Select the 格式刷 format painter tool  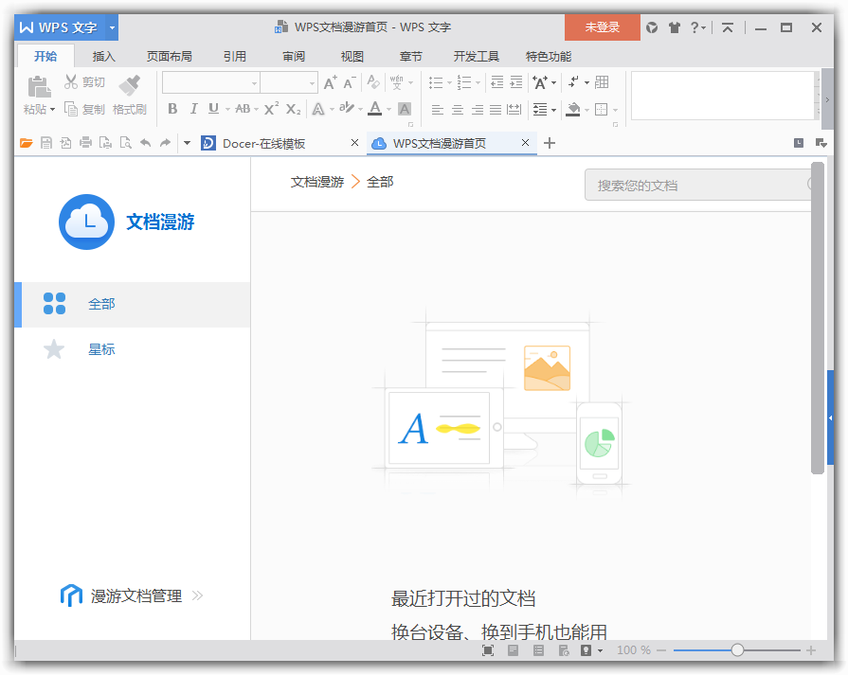click(x=131, y=95)
